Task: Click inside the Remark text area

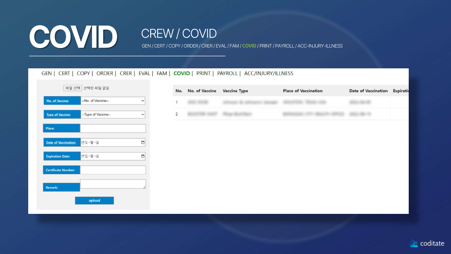Action: [113, 184]
